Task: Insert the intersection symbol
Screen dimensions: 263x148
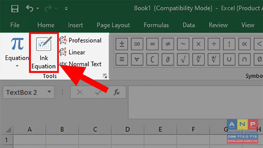Action: (244, 59)
